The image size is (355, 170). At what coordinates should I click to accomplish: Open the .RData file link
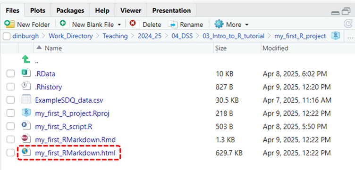45,74
